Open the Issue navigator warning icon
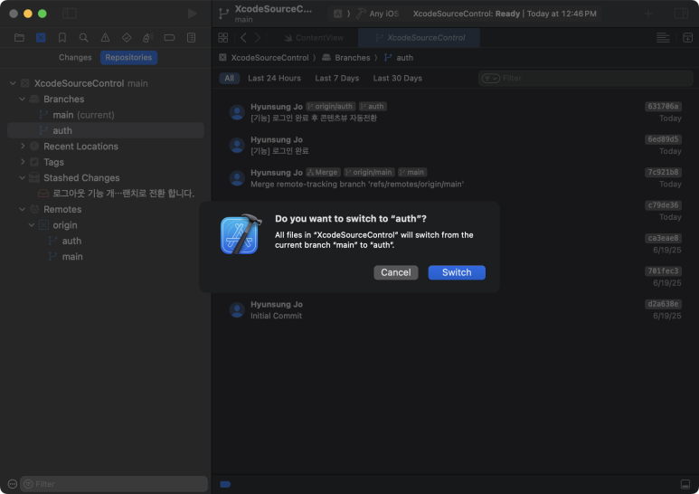The height and width of the screenshot is (494, 699). pos(105,38)
